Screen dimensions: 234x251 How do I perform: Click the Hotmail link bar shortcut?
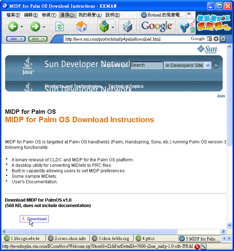coord(162,15)
